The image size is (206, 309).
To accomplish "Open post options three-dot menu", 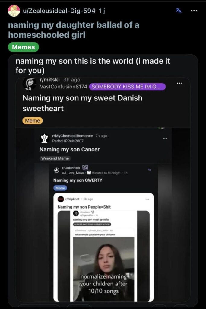I will coord(194,11).
